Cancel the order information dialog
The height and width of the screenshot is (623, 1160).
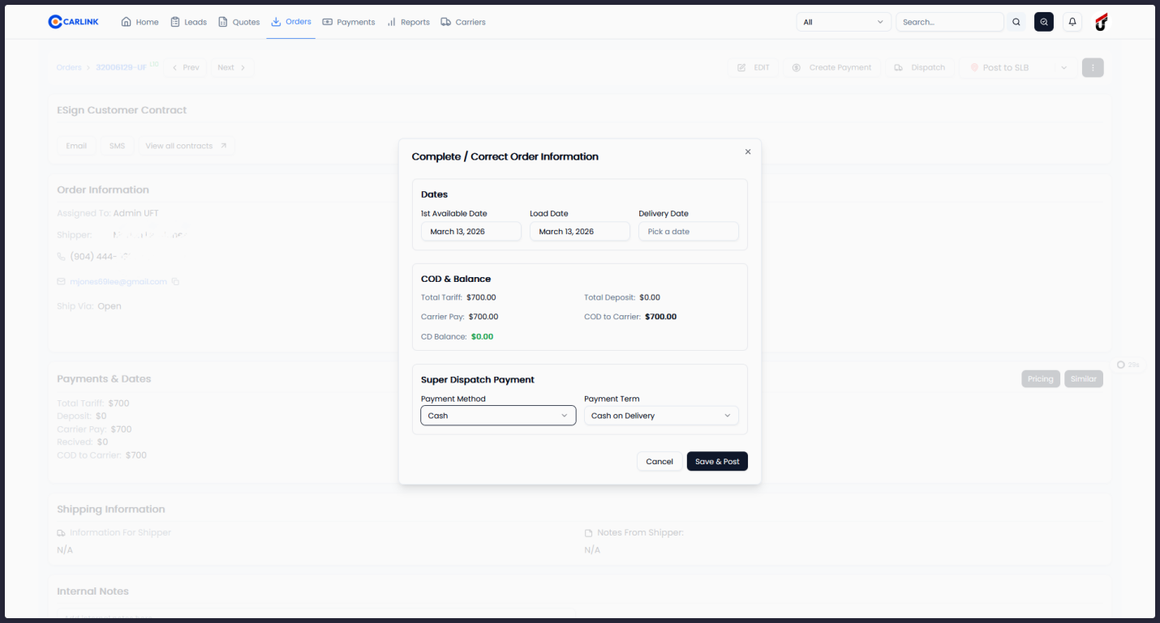(x=659, y=461)
